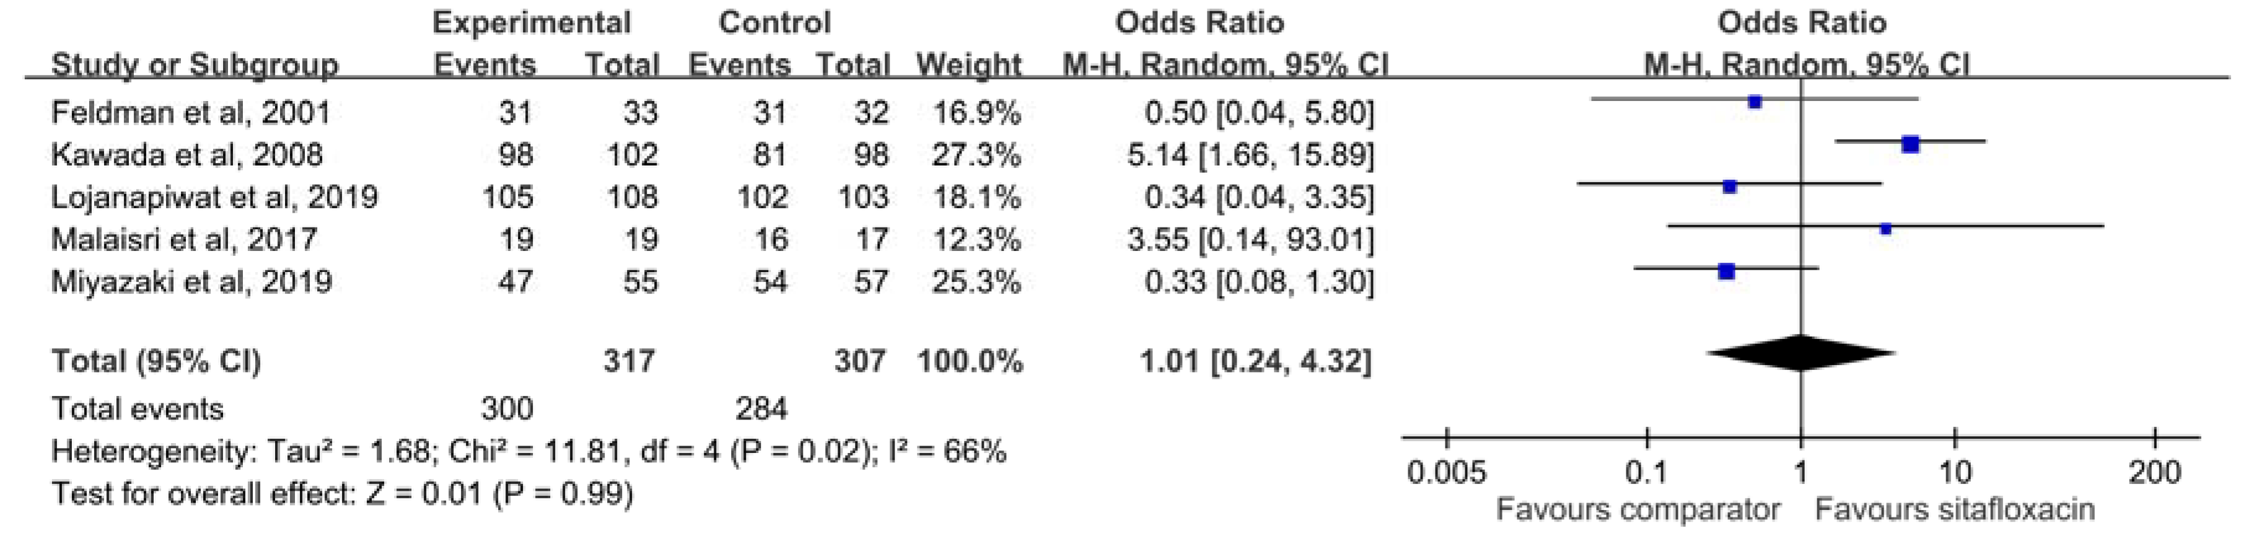Select the Heterogeneity statistics line
This screenshot has width=2241, height=541.
529,452
